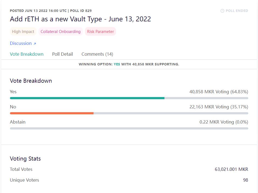Click the Poll ID 829 posted date text
The height and width of the screenshot is (193, 258).
pyautogui.click(x=51, y=11)
